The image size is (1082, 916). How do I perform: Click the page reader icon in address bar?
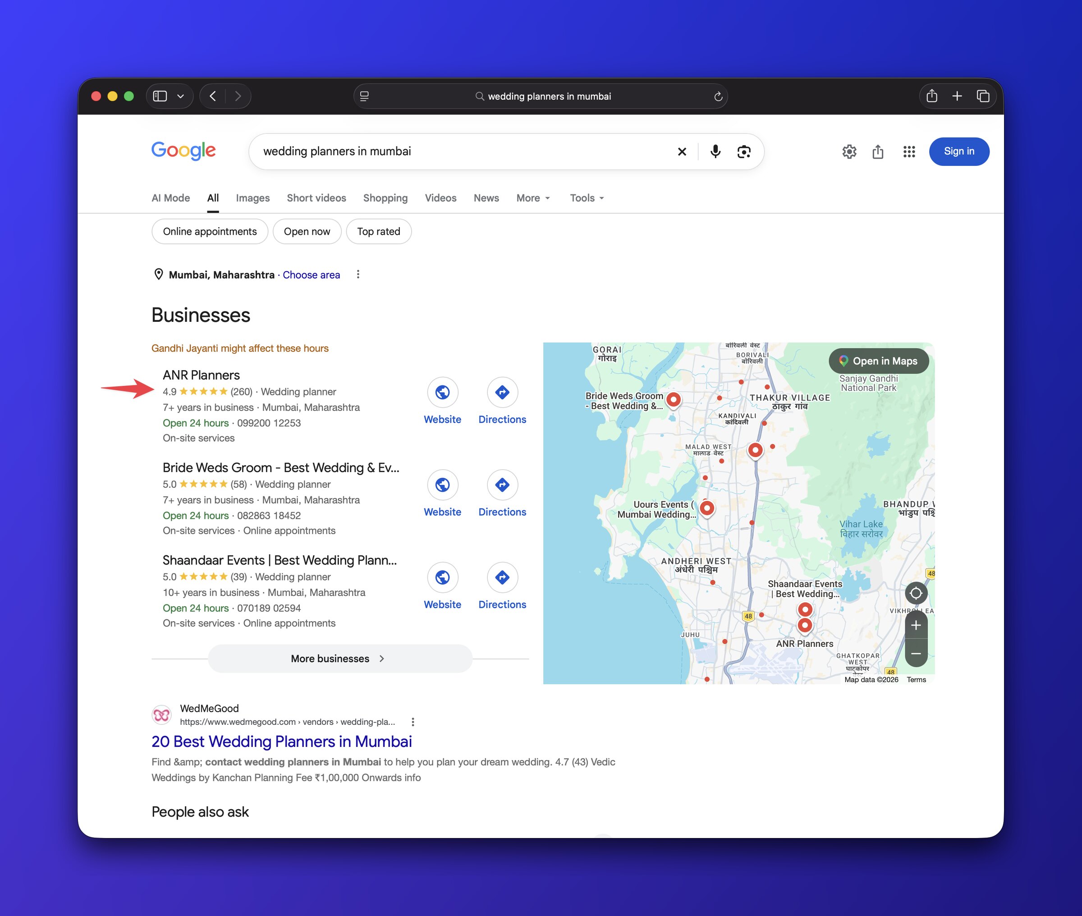(364, 96)
